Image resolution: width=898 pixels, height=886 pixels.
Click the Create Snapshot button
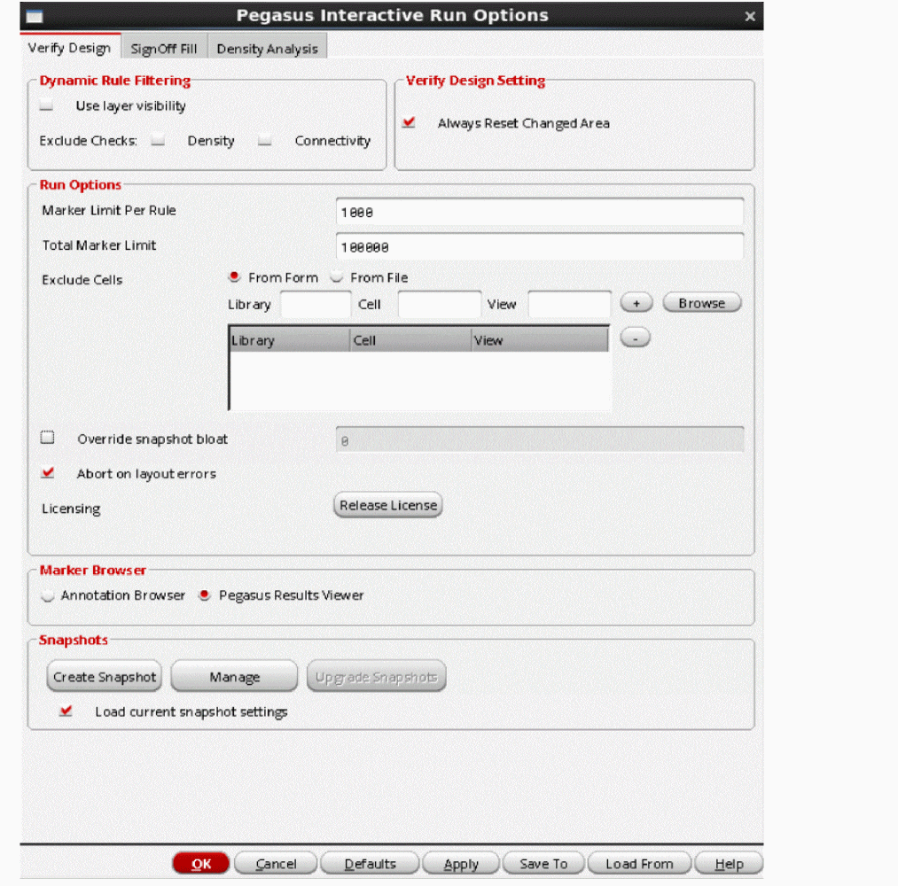pyautogui.click(x=105, y=677)
